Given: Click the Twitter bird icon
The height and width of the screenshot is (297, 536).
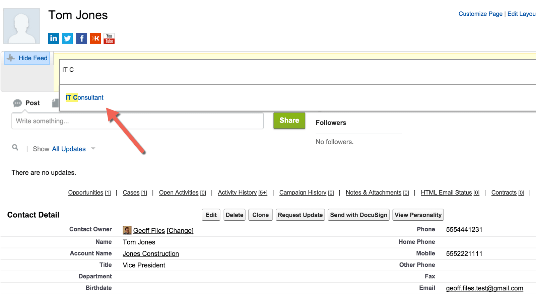Looking at the screenshot, I should coord(67,39).
